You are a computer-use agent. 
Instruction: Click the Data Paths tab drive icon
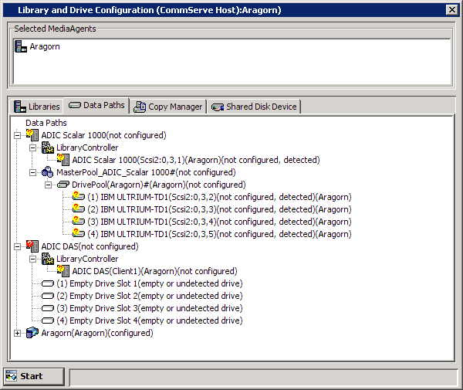[x=74, y=105]
